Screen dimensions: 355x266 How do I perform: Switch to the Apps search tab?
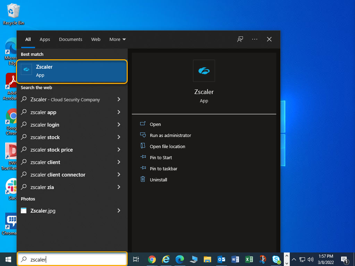tap(45, 39)
